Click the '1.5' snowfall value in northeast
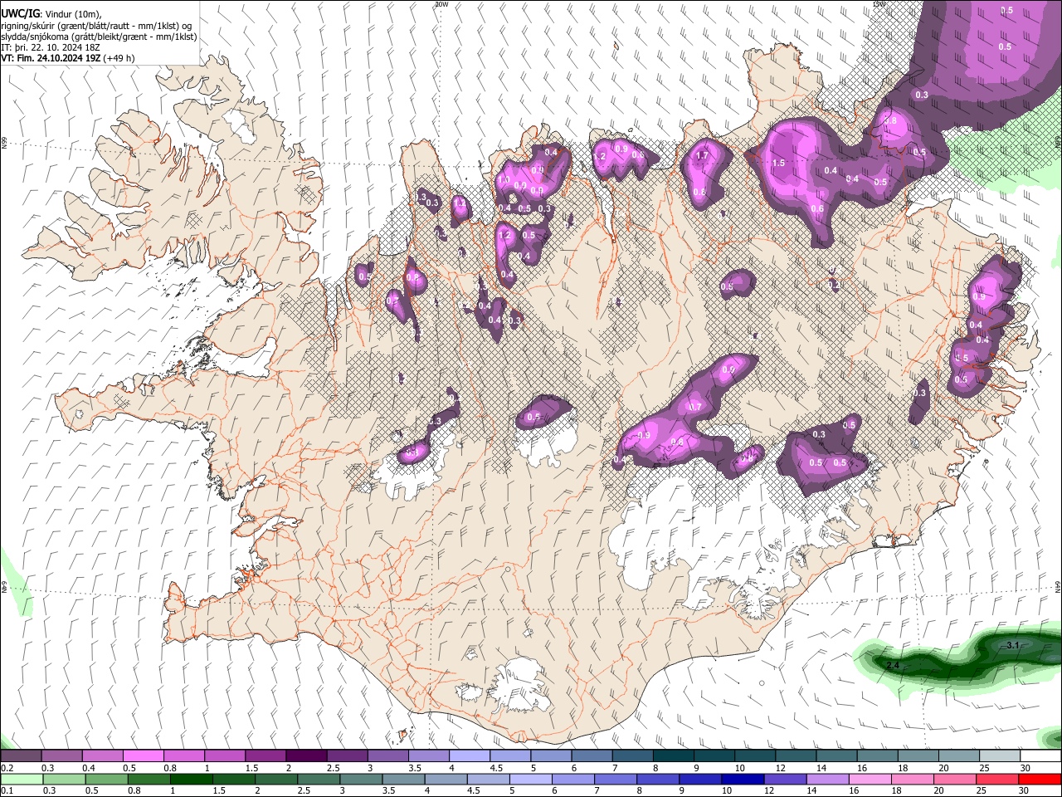 (778, 164)
